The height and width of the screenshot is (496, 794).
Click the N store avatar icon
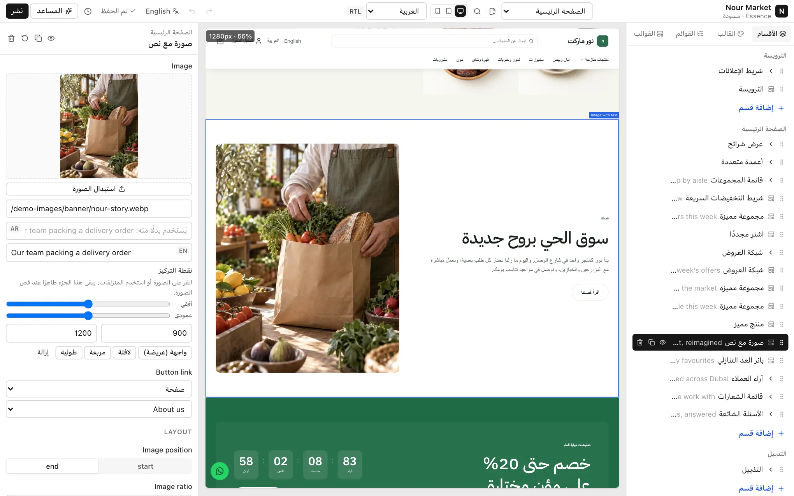click(x=782, y=11)
